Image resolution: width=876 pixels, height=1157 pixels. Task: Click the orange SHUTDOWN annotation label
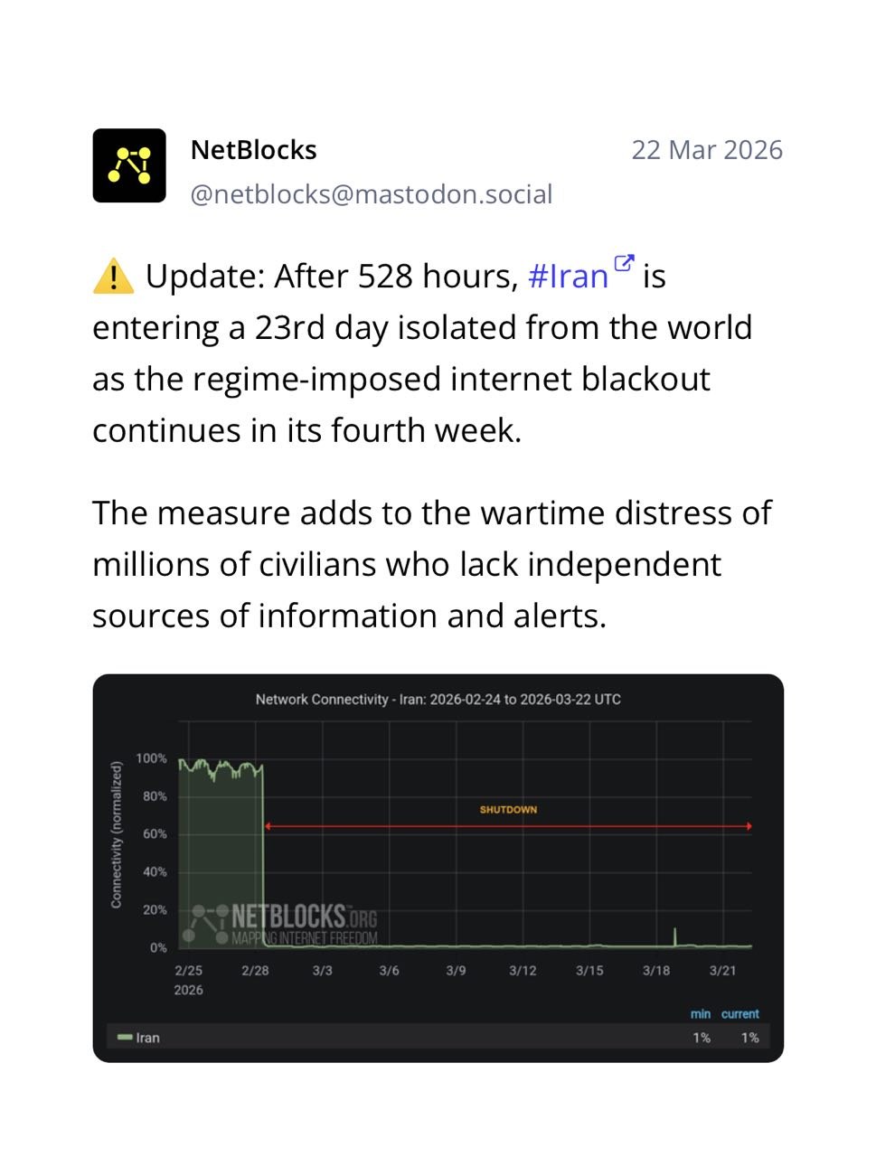click(508, 810)
